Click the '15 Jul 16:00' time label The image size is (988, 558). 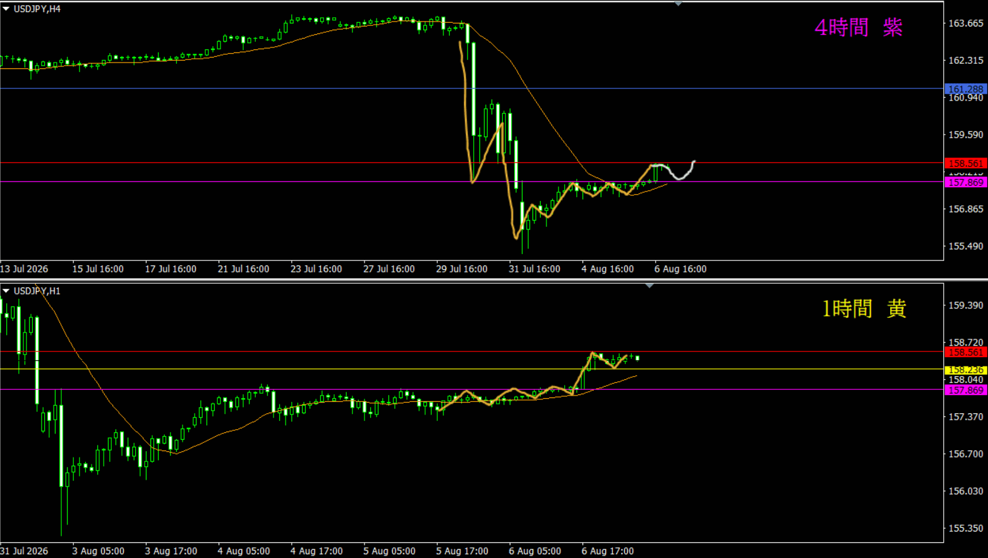98,269
